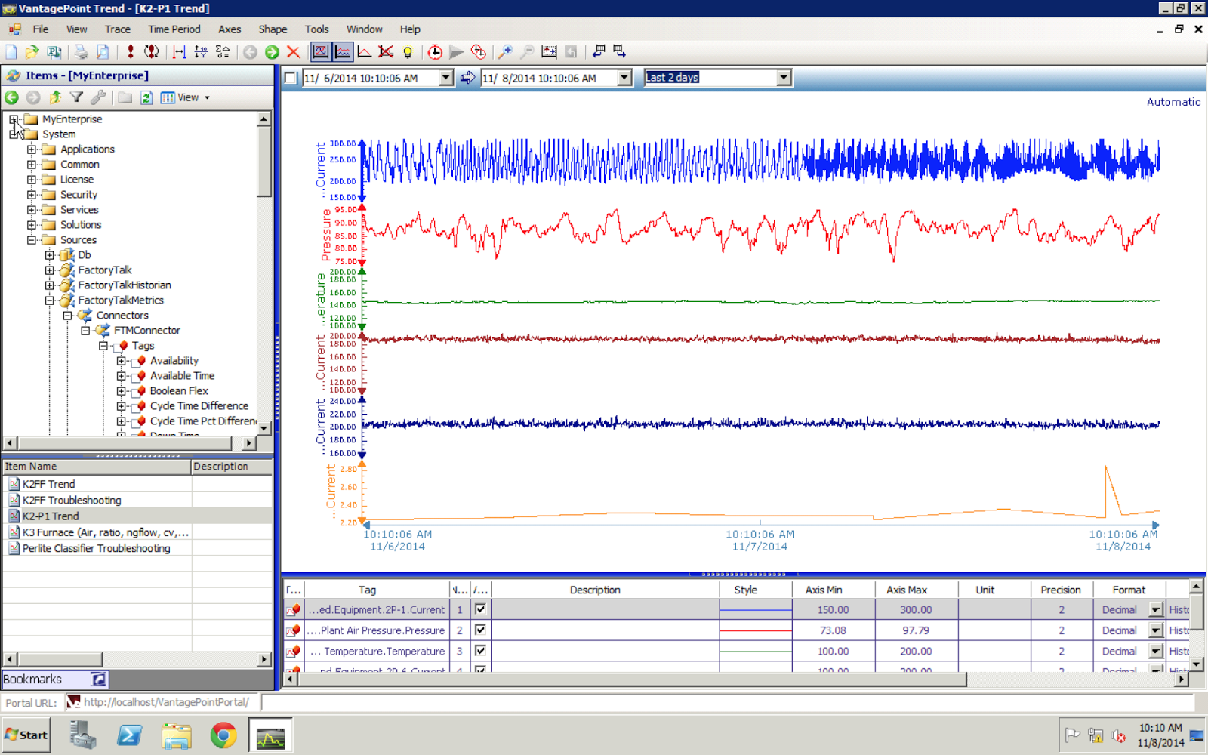The width and height of the screenshot is (1208, 755).
Task: Click the Bookmarks panel icon
Action: (99, 679)
